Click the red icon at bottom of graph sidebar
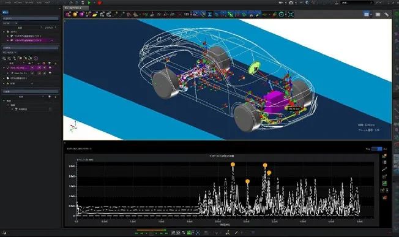Viewport: 399px width, 237px height. 384,197
